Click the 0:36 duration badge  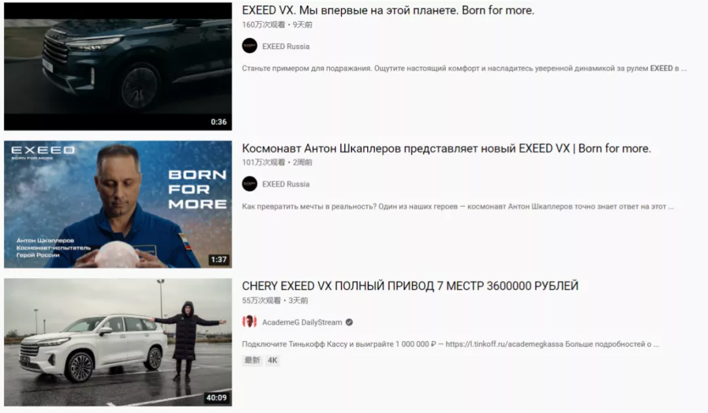click(218, 122)
